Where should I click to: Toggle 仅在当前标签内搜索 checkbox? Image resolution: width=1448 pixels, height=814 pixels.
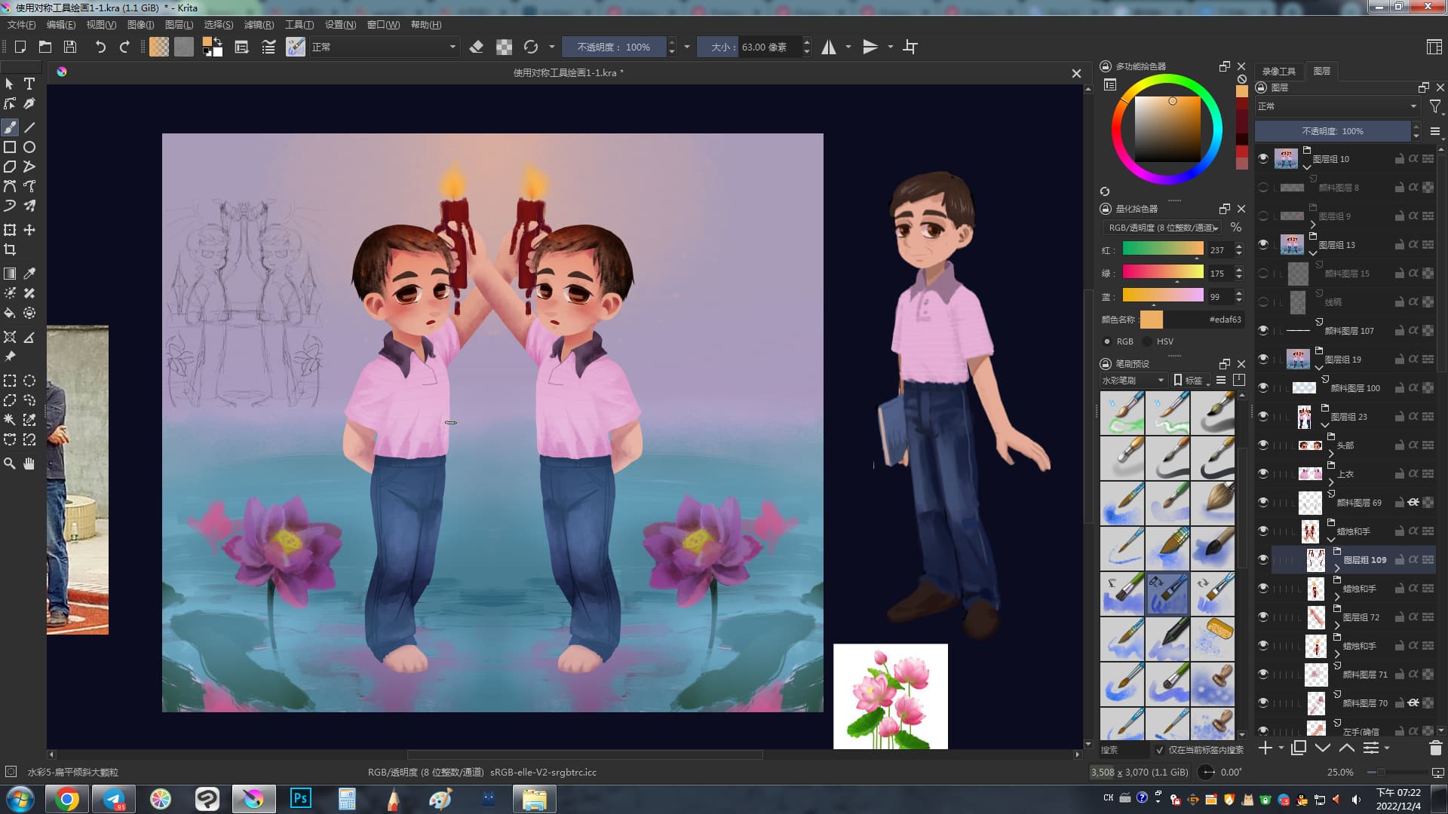click(x=1160, y=750)
